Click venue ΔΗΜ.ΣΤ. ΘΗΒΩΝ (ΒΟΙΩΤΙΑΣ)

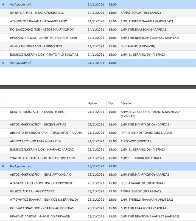141,158
